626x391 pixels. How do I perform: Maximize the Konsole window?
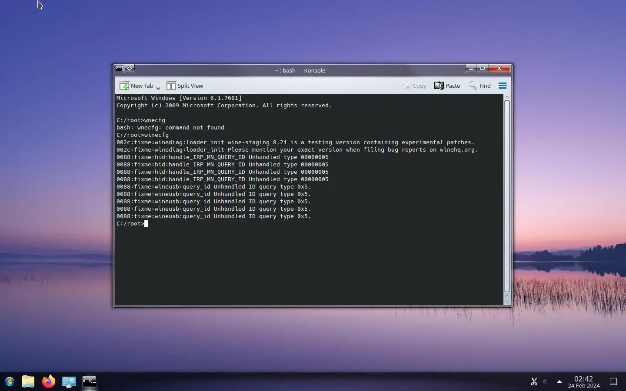click(x=483, y=69)
